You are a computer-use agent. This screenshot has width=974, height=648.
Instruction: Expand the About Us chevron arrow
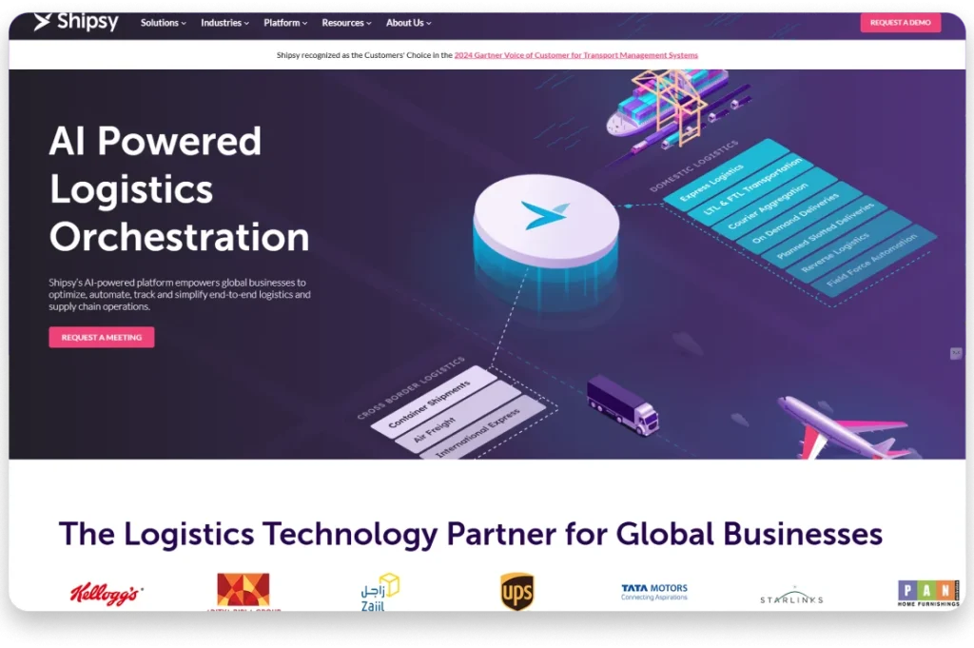coord(429,24)
